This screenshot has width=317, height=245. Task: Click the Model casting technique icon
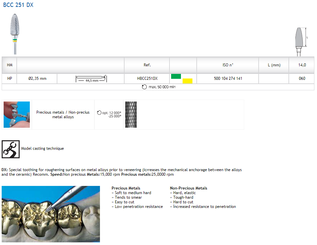point(10,149)
